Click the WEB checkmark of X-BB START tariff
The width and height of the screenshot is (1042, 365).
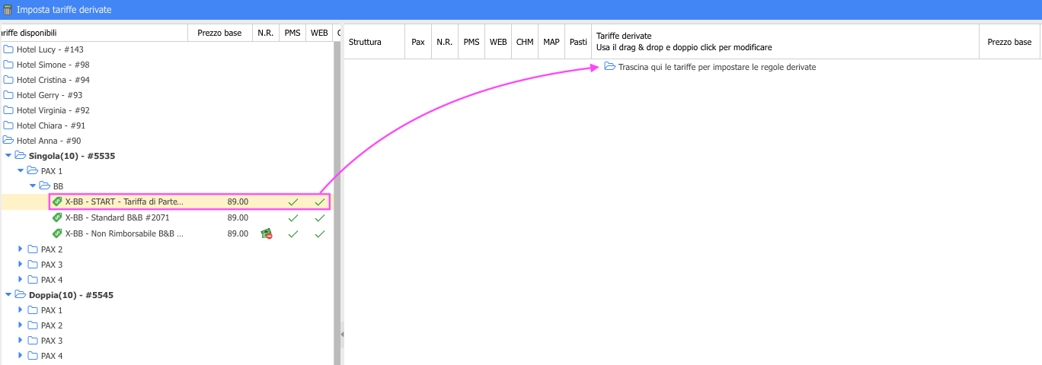[319, 202]
